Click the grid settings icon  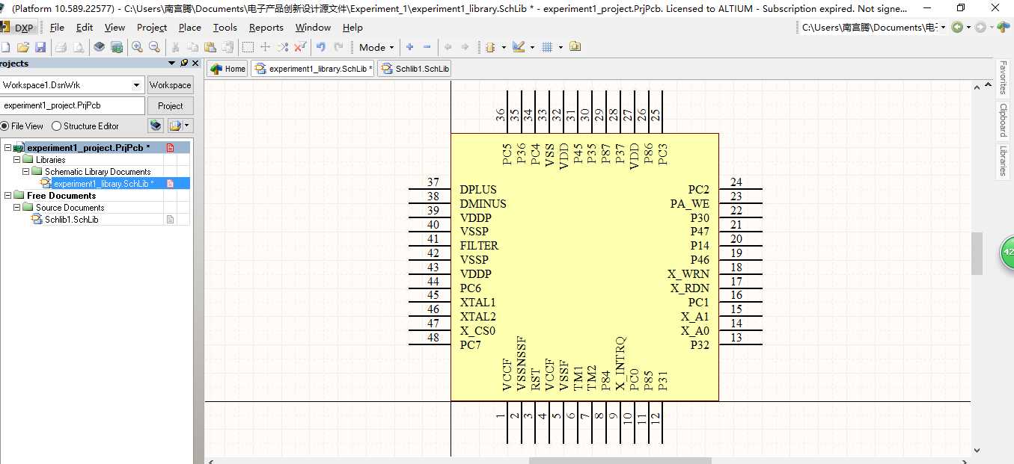(x=547, y=47)
